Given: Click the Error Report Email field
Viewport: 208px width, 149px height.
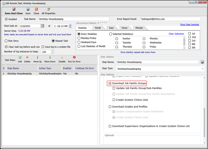Looking at the screenshot, I should 171,19.
